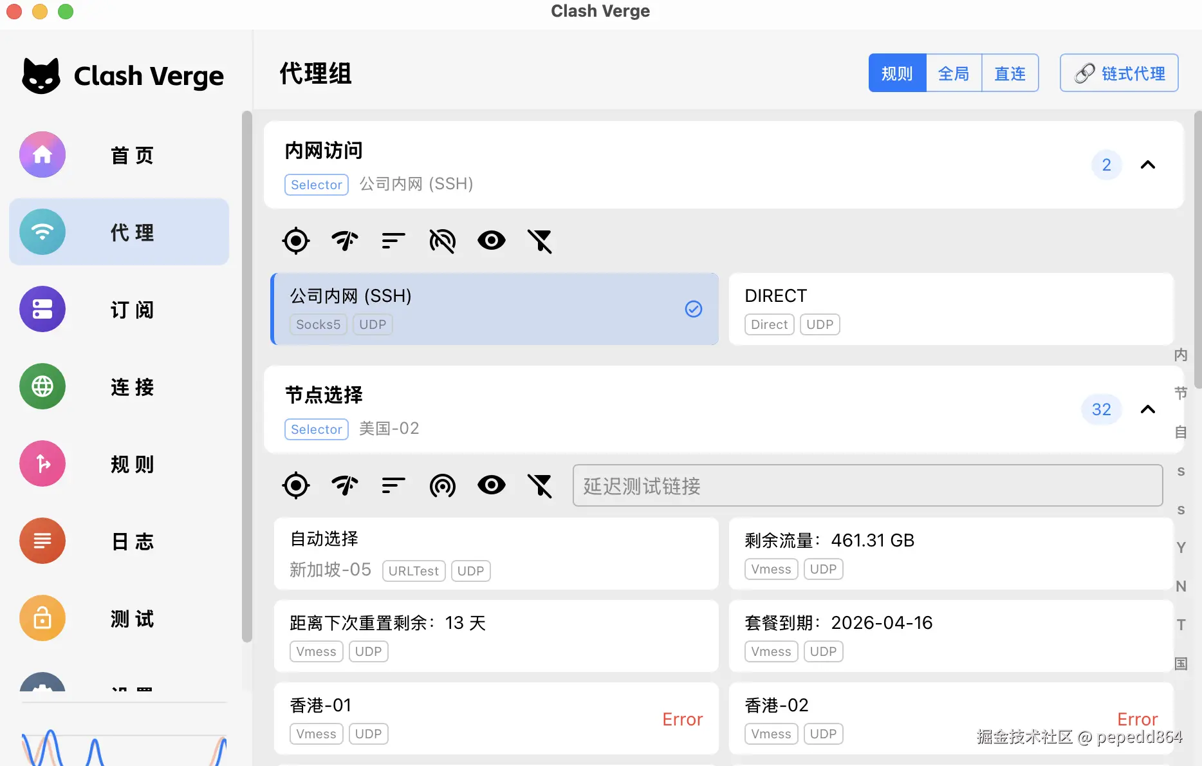Select the 公司内网 (SSH) proxy node
Screen dimensions: 1202x766
point(495,309)
